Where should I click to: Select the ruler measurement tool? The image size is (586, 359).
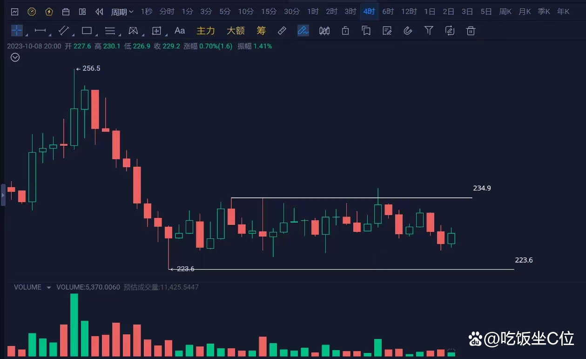282,31
